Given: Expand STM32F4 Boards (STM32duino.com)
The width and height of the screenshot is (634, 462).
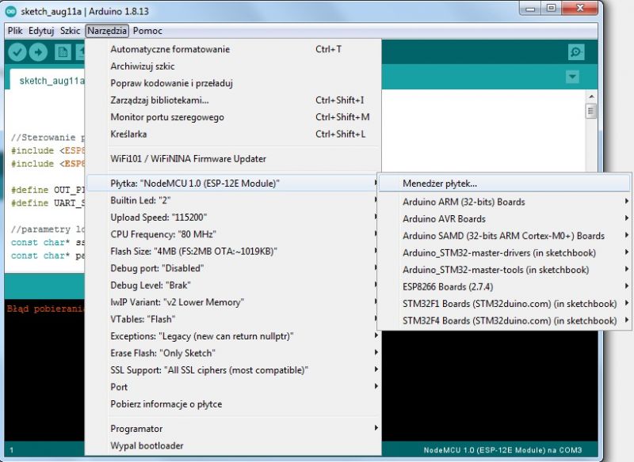Looking at the screenshot, I should click(x=504, y=320).
